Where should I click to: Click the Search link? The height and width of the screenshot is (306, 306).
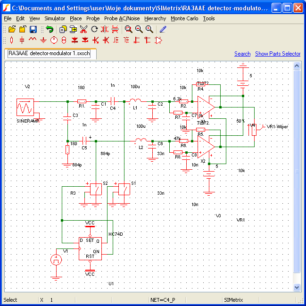242,54
